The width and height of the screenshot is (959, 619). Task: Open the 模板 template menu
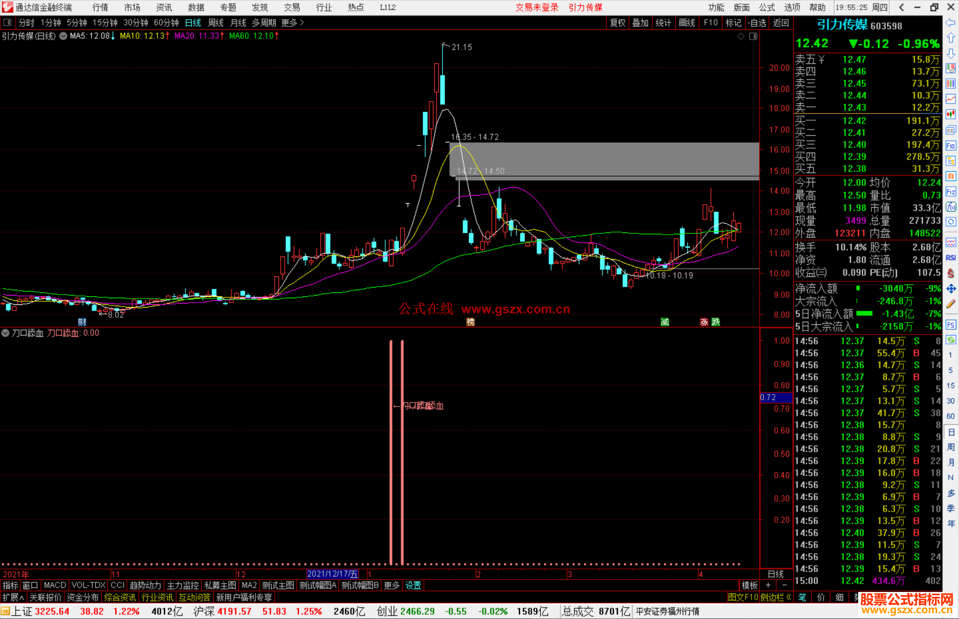tap(749, 585)
